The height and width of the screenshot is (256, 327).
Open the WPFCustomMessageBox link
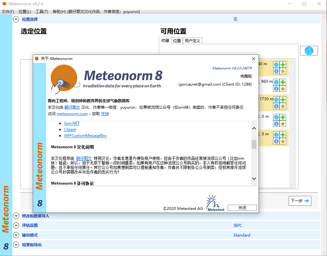click(x=85, y=136)
